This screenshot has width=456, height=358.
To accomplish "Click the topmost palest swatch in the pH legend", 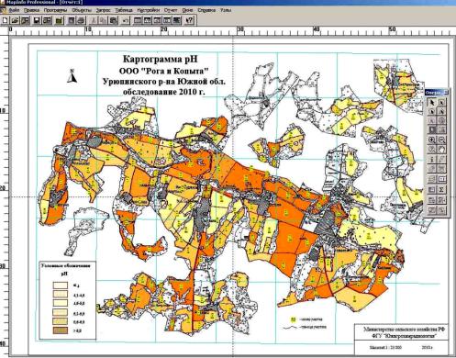I will tap(61, 285).
